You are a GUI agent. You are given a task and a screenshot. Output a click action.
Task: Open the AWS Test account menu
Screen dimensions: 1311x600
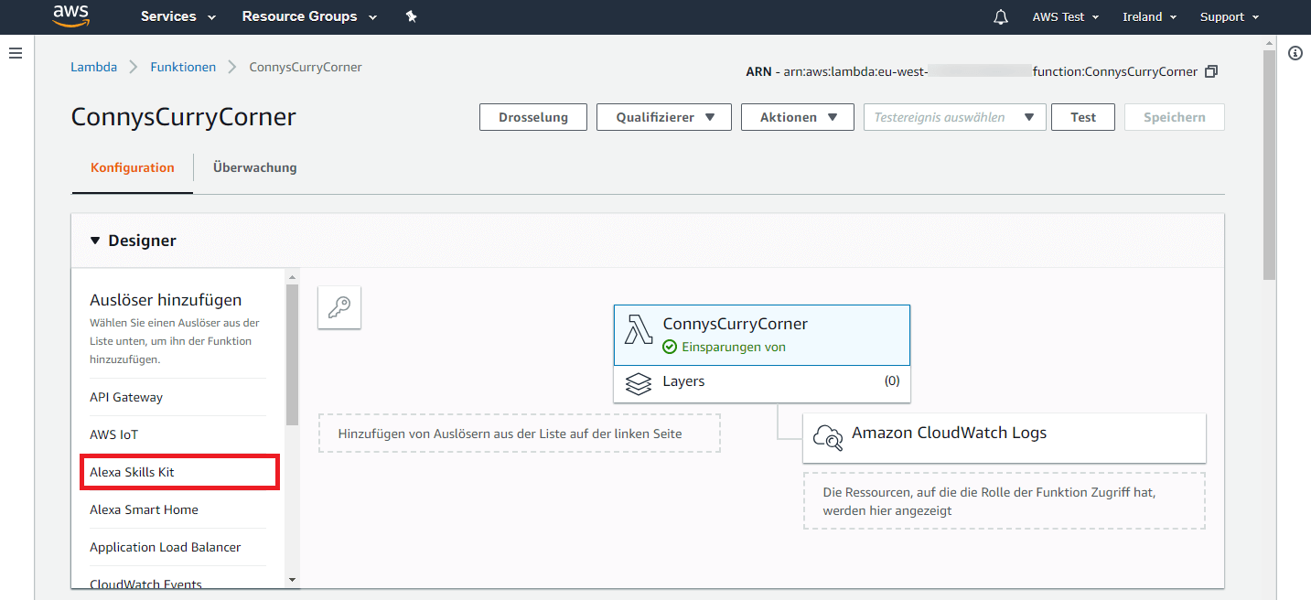[x=1066, y=16]
